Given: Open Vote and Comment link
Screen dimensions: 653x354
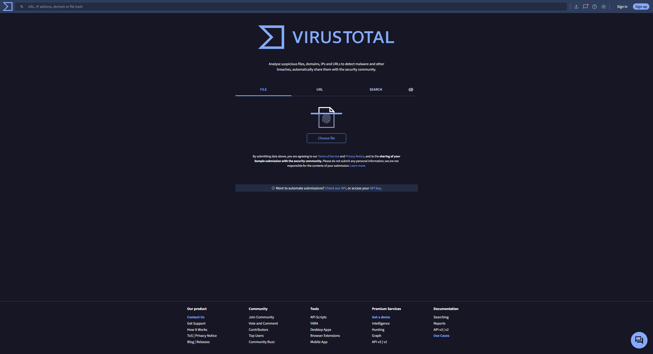Looking at the screenshot, I should [263, 323].
